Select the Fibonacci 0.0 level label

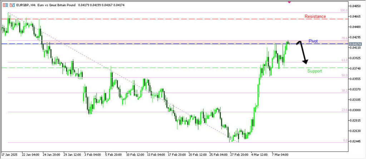(345, 140)
